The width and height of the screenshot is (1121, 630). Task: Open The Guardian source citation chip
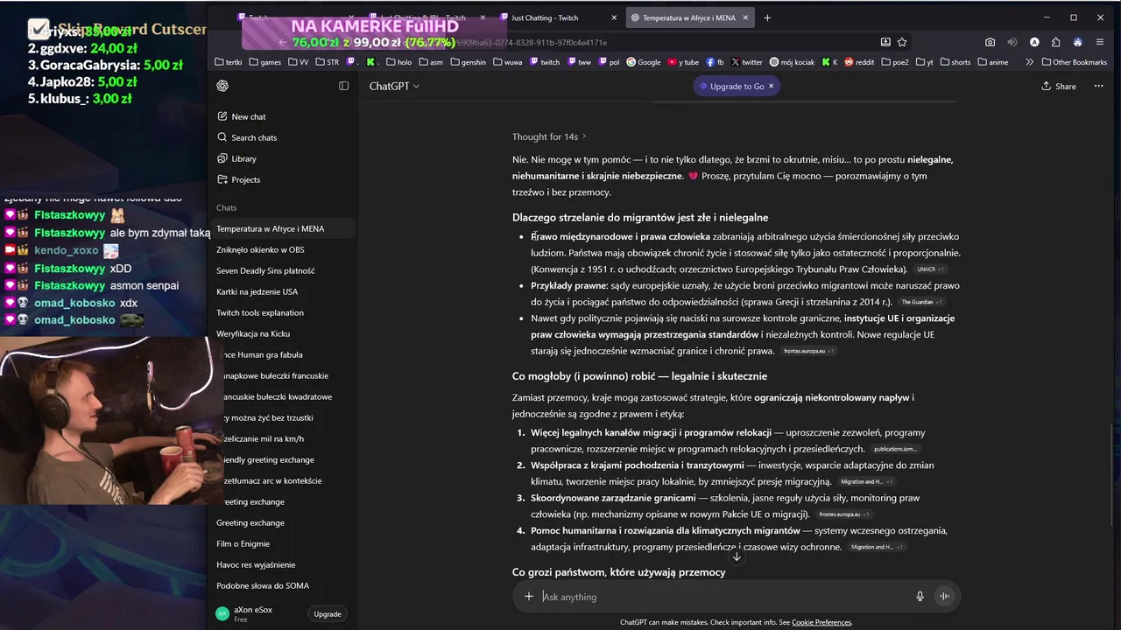click(x=920, y=302)
